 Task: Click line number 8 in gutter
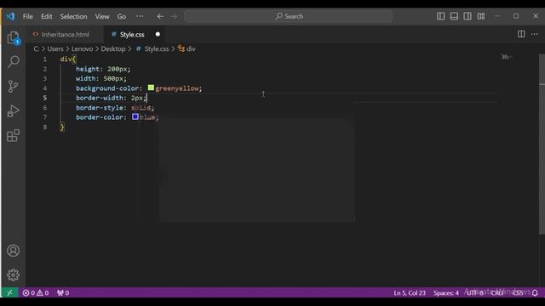point(45,127)
